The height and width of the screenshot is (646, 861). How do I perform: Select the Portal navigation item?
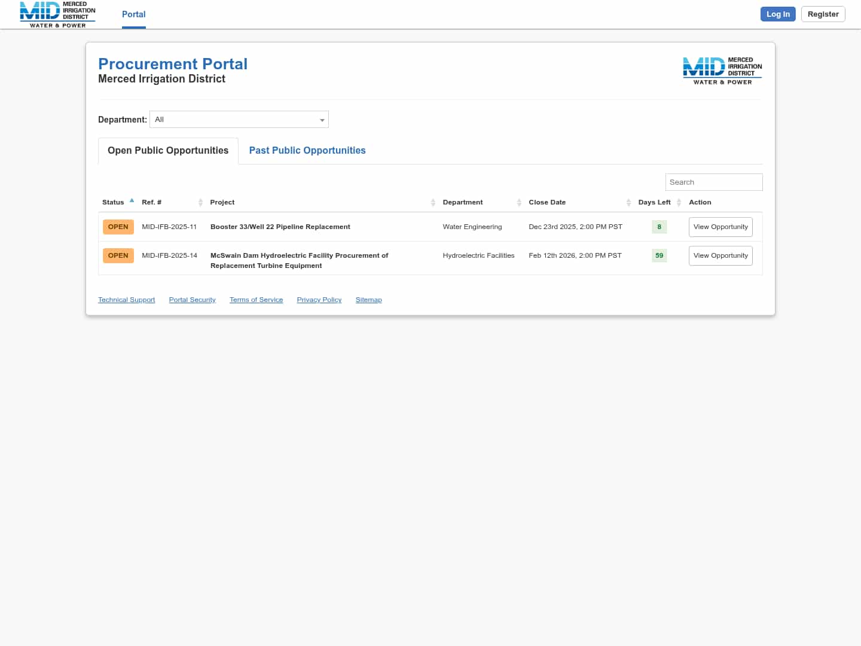[133, 14]
